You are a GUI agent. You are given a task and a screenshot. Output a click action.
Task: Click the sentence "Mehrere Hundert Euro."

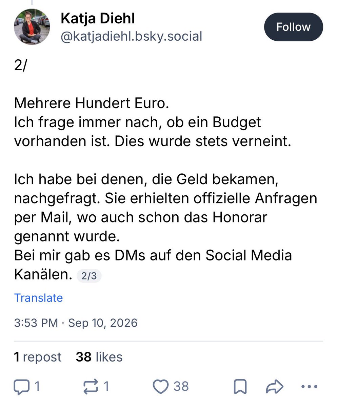[91, 103]
